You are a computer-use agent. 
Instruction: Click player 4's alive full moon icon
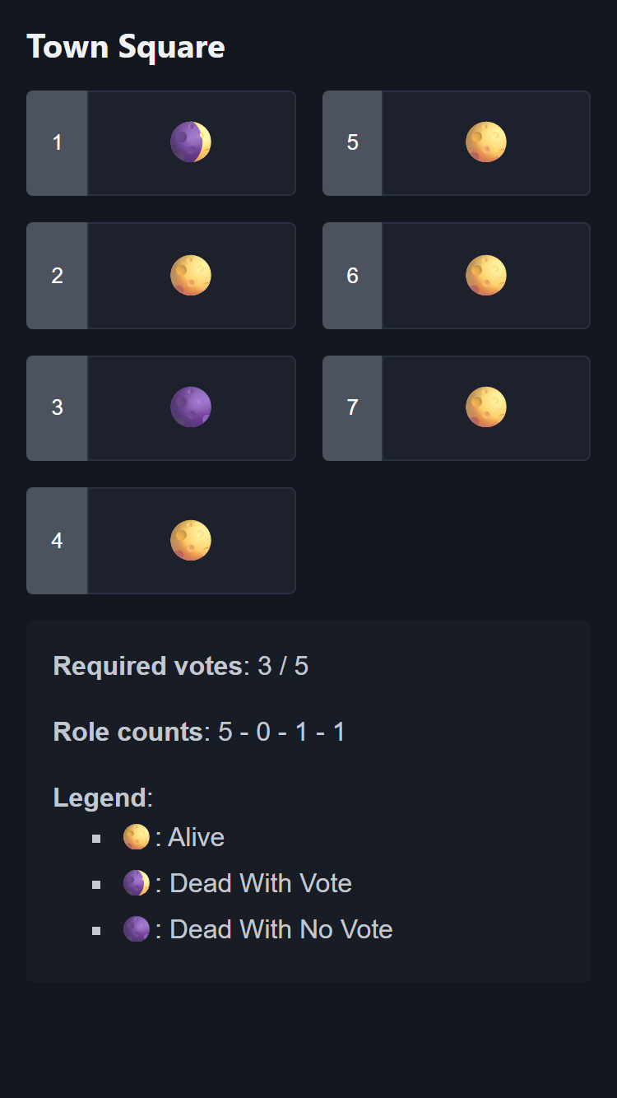191,540
